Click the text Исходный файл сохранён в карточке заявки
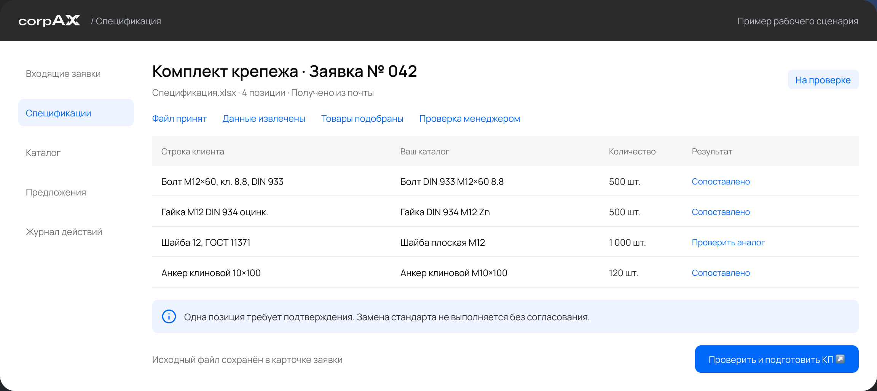Screen dimensions: 877x391 point(247,360)
